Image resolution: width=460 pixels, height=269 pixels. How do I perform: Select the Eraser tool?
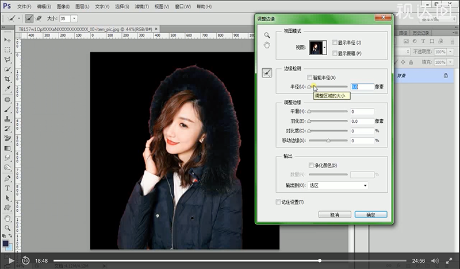pyautogui.click(x=7, y=138)
